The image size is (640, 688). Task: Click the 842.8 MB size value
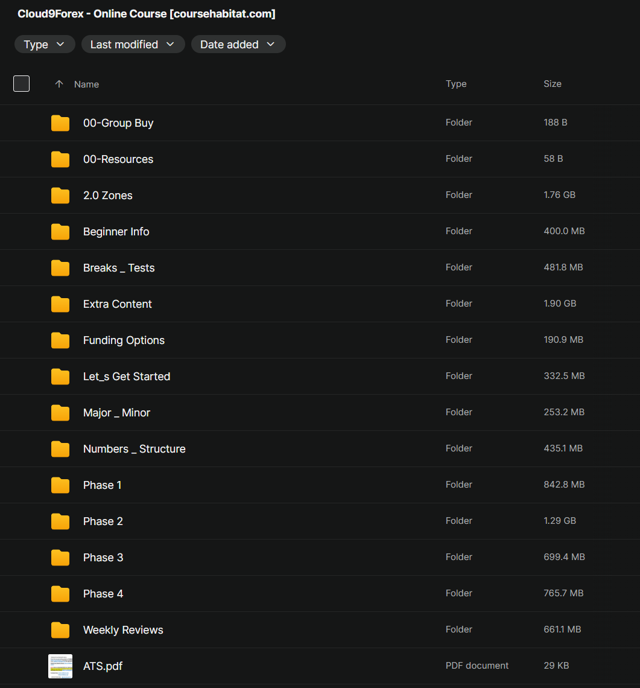[564, 485]
